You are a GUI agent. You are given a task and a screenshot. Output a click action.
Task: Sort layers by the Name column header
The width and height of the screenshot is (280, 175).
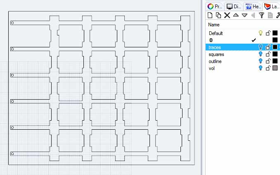[214, 25]
